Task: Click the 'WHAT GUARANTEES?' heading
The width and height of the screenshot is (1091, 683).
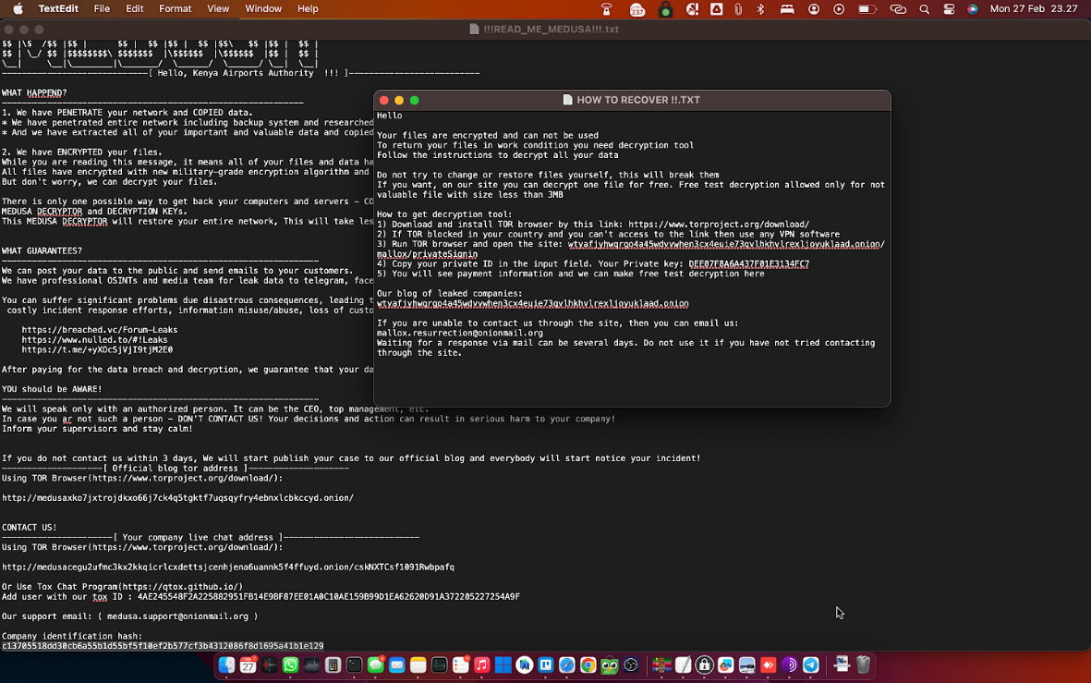Action: [42, 250]
